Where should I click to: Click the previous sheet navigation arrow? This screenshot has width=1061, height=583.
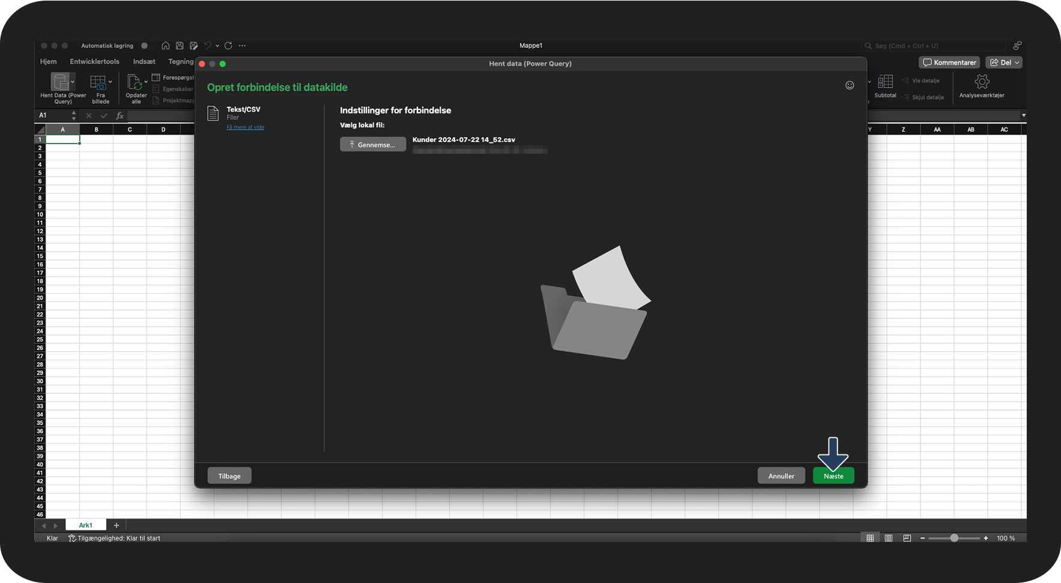43,526
